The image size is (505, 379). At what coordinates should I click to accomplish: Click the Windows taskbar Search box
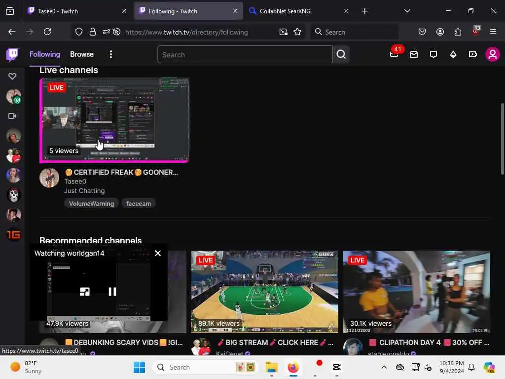pyautogui.click(x=206, y=367)
